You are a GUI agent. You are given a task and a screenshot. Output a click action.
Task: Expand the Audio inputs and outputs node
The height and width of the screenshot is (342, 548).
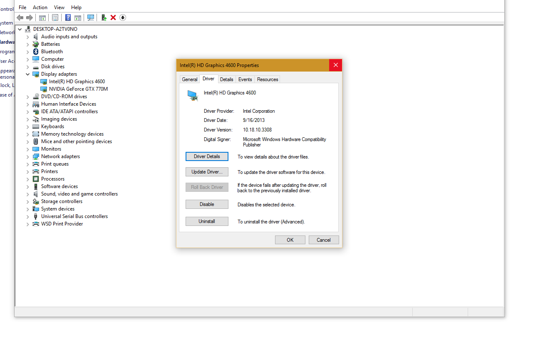[x=28, y=37]
